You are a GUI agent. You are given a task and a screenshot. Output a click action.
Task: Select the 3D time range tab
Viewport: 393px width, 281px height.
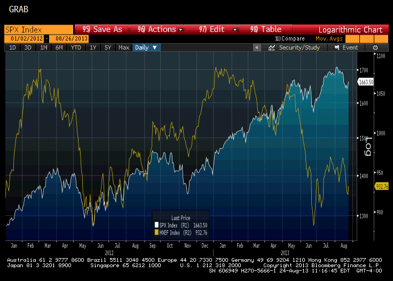(28, 47)
